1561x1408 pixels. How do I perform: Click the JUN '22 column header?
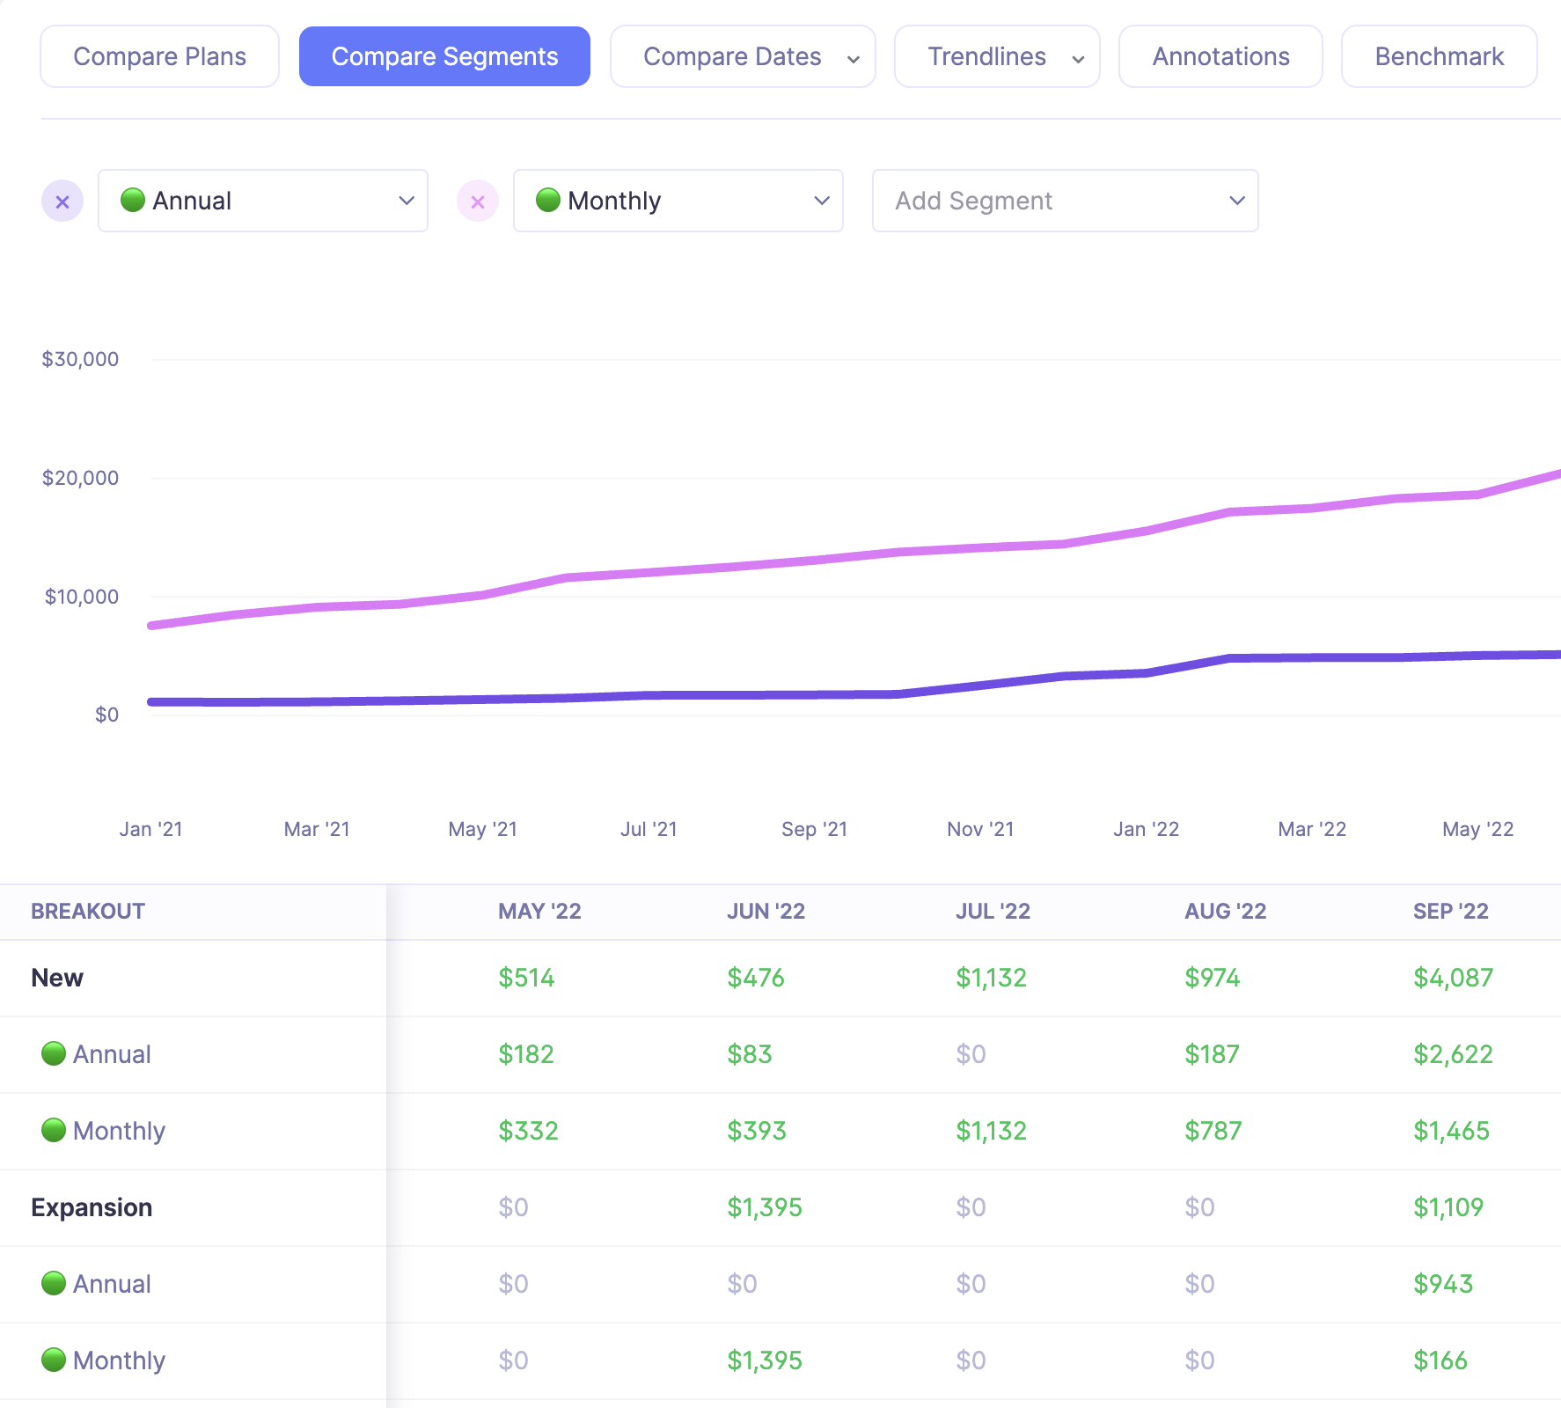(x=766, y=911)
